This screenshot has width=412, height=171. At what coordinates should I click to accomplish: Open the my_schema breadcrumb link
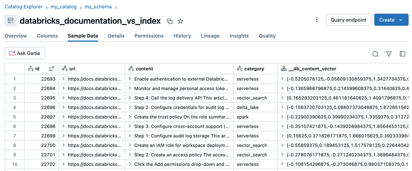(x=98, y=7)
